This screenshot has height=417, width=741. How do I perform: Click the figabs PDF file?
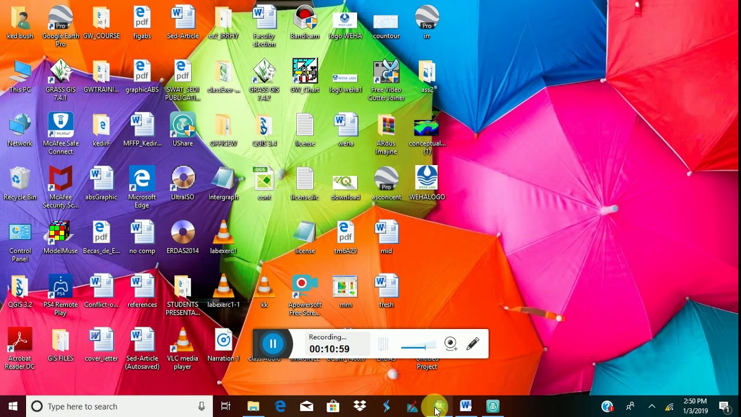[142, 23]
